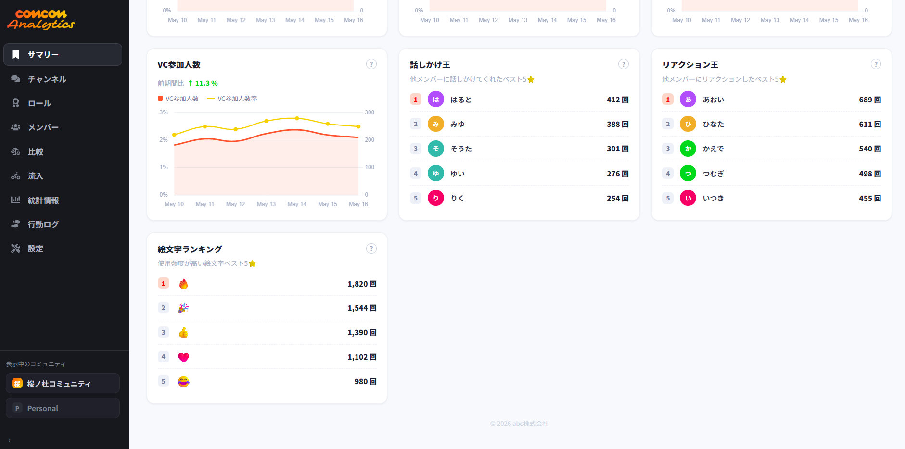The height and width of the screenshot is (449, 905).
Task: Click the ひなた avatar
Action: 688,124
